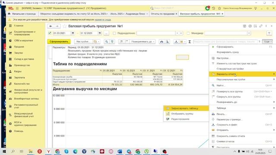Click into the Подразделение input field
The width and height of the screenshot is (276, 155).
156,33
